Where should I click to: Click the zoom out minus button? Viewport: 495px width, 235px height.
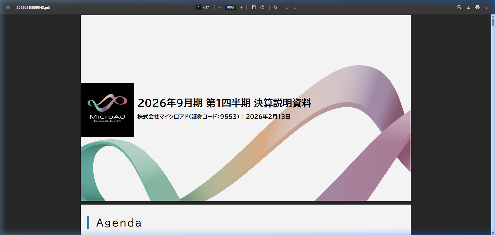pyautogui.click(x=219, y=7)
